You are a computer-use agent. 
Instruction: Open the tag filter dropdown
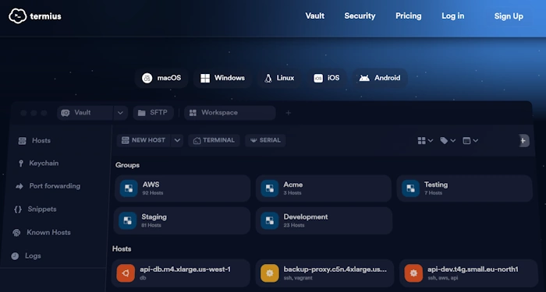click(448, 140)
